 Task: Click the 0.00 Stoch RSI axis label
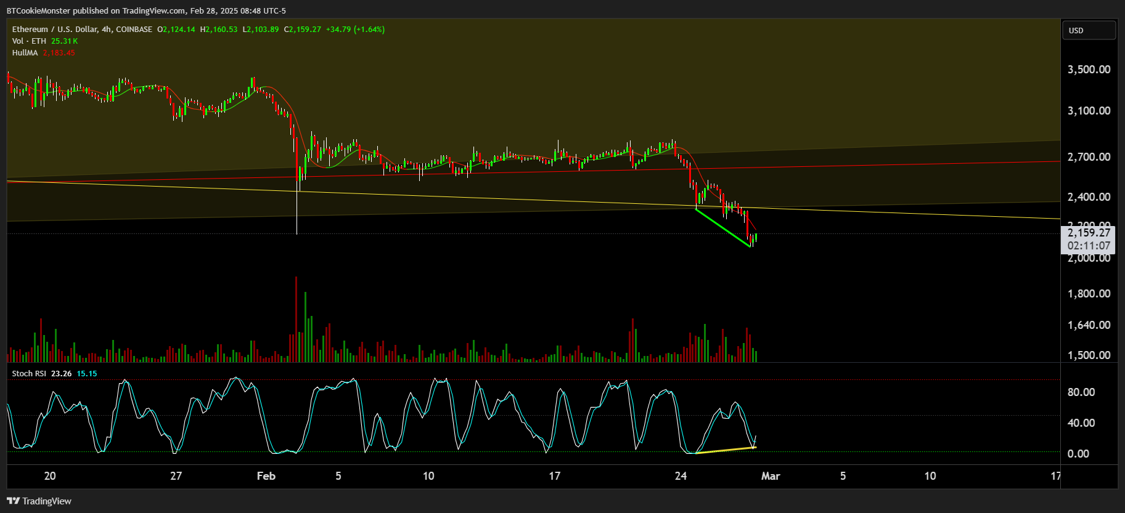1078,454
